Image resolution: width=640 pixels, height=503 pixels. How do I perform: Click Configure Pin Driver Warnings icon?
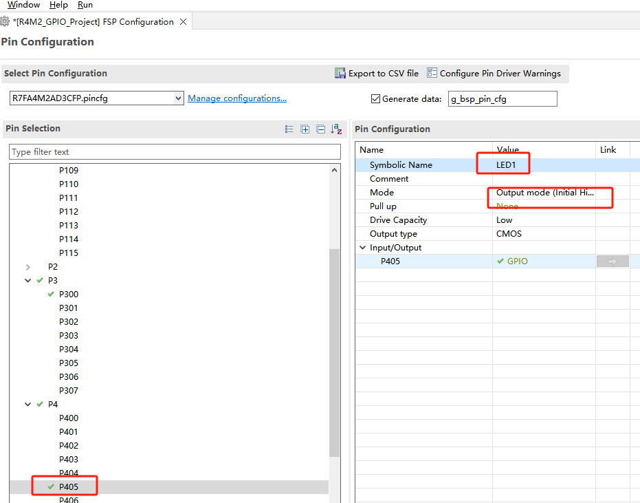(432, 73)
